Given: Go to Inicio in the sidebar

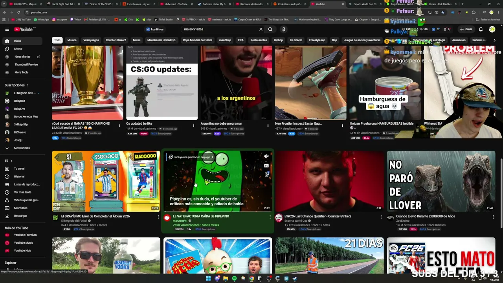Looking at the screenshot, I should tap(23, 41).
